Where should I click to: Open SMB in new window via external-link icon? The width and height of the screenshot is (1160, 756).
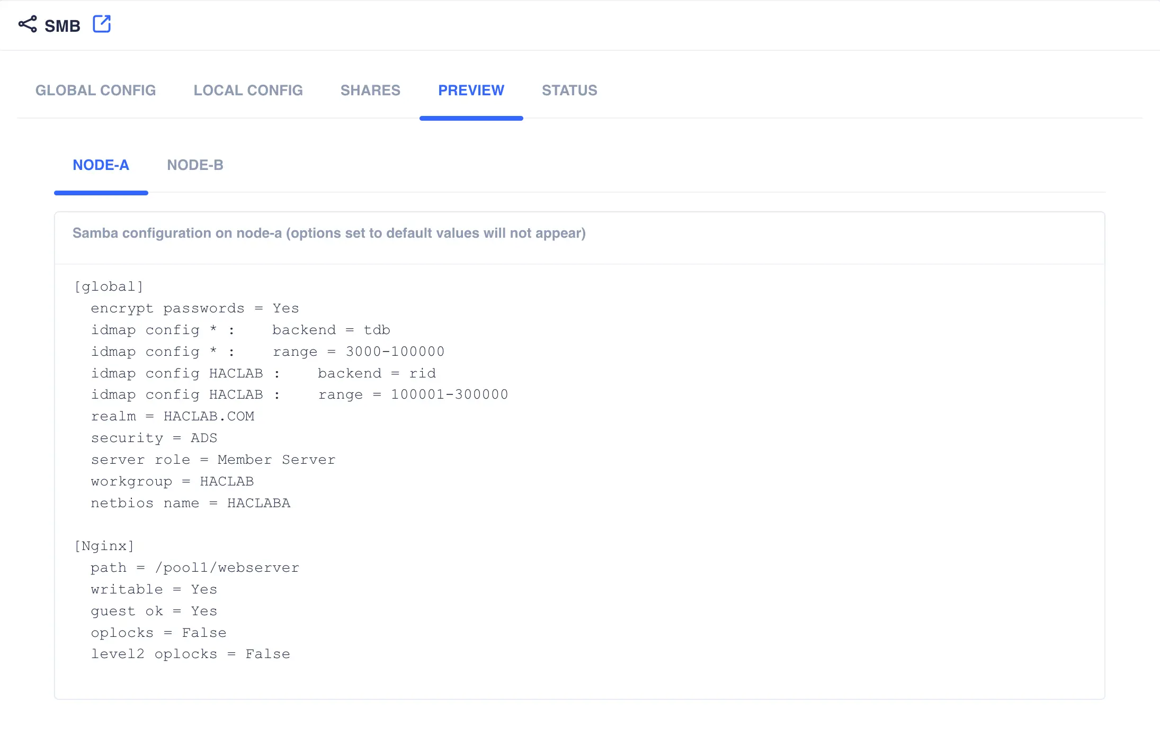click(102, 24)
